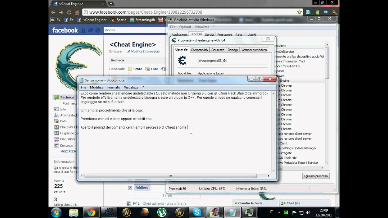
Task: Open the Spazio bookmark
Action: click(x=119, y=20)
